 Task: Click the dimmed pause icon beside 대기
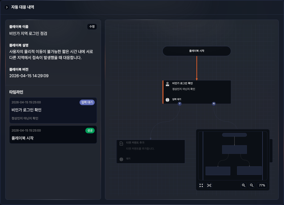pyautogui.click(x=121, y=159)
